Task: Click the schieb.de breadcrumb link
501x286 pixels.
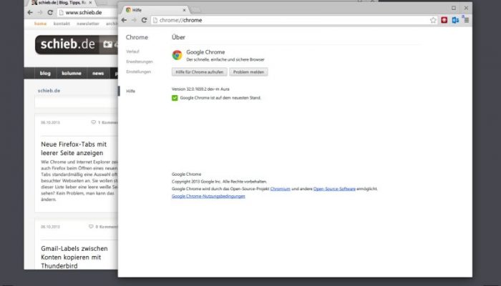Action: 49,91
